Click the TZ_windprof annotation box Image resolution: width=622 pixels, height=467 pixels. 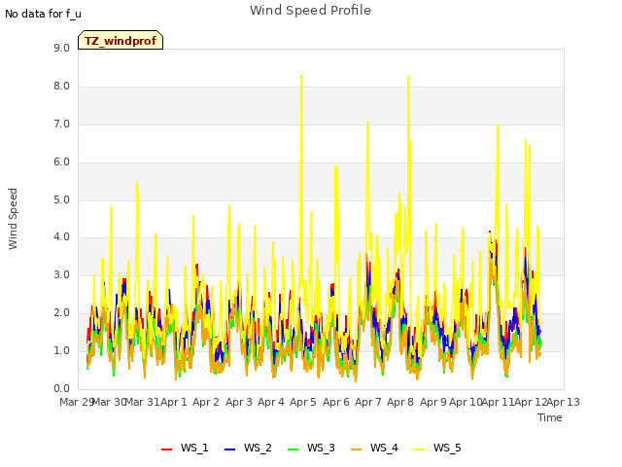(121, 40)
